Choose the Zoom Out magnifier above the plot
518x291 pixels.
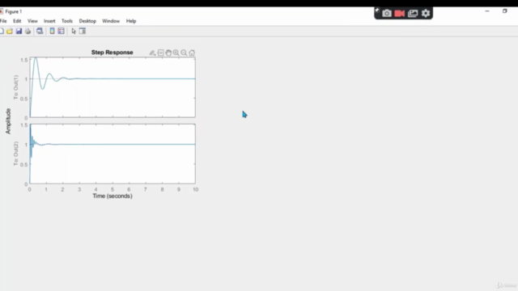184,53
